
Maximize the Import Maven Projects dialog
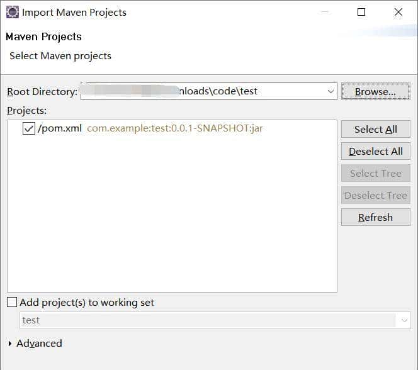pos(361,12)
